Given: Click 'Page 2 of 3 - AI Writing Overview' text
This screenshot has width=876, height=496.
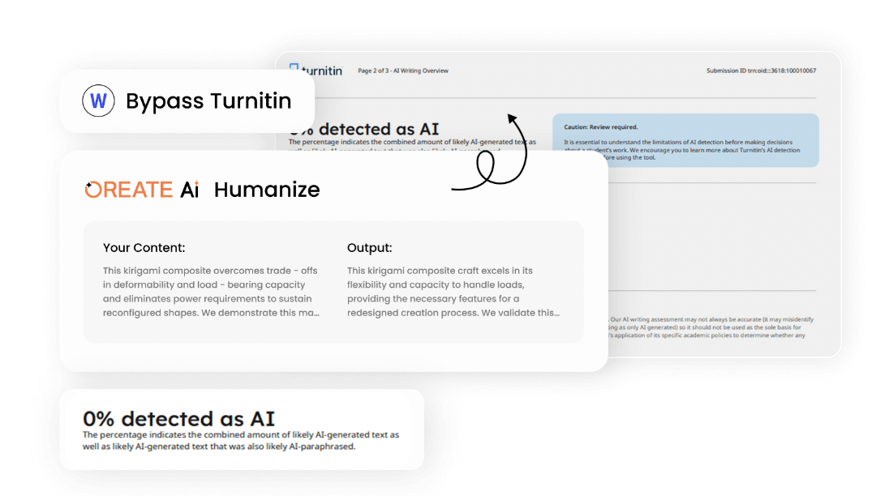Looking at the screenshot, I should [x=403, y=71].
